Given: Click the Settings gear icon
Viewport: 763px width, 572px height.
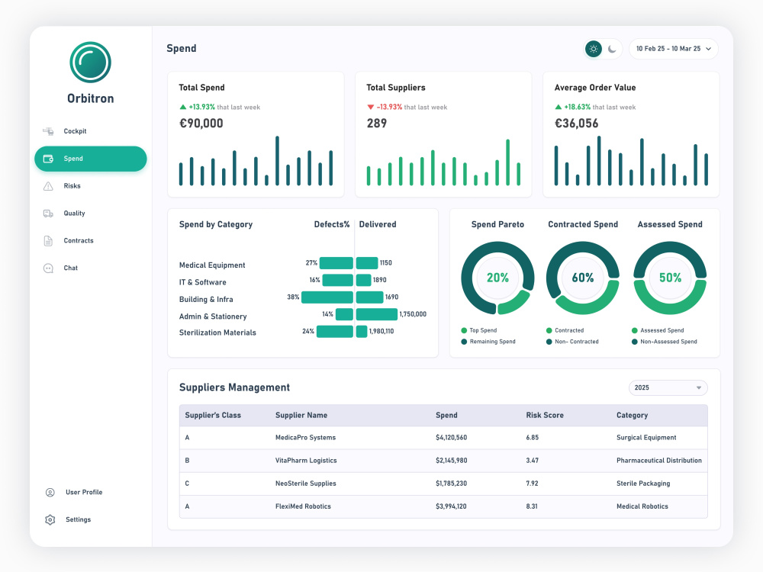Looking at the screenshot, I should point(50,519).
